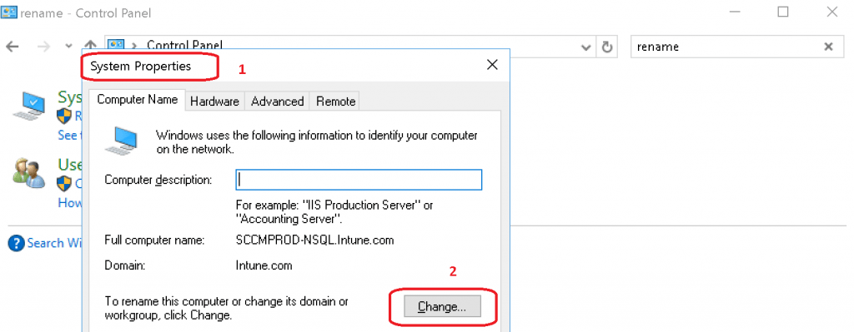
Task: Open the System computer icon in results
Action: pyautogui.click(x=29, y=106)
